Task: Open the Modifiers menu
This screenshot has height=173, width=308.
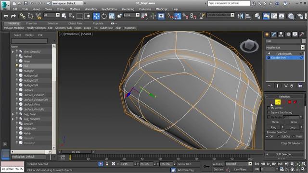Action: pyautogui.click(x=75, y=9)
